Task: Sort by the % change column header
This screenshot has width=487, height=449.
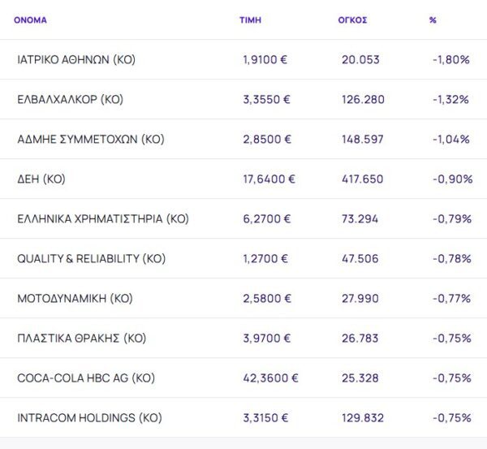Action: point(433,20)
